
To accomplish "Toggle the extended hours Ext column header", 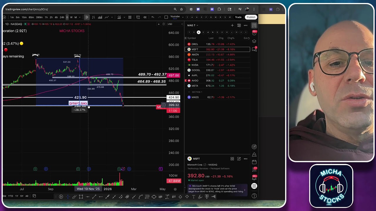I will [x=246, y=38].
